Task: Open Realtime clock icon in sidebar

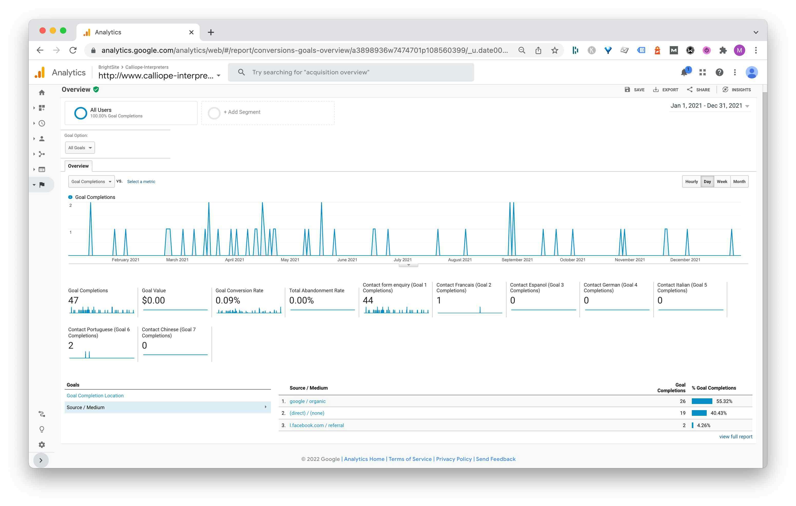Action: coord(42,124)
